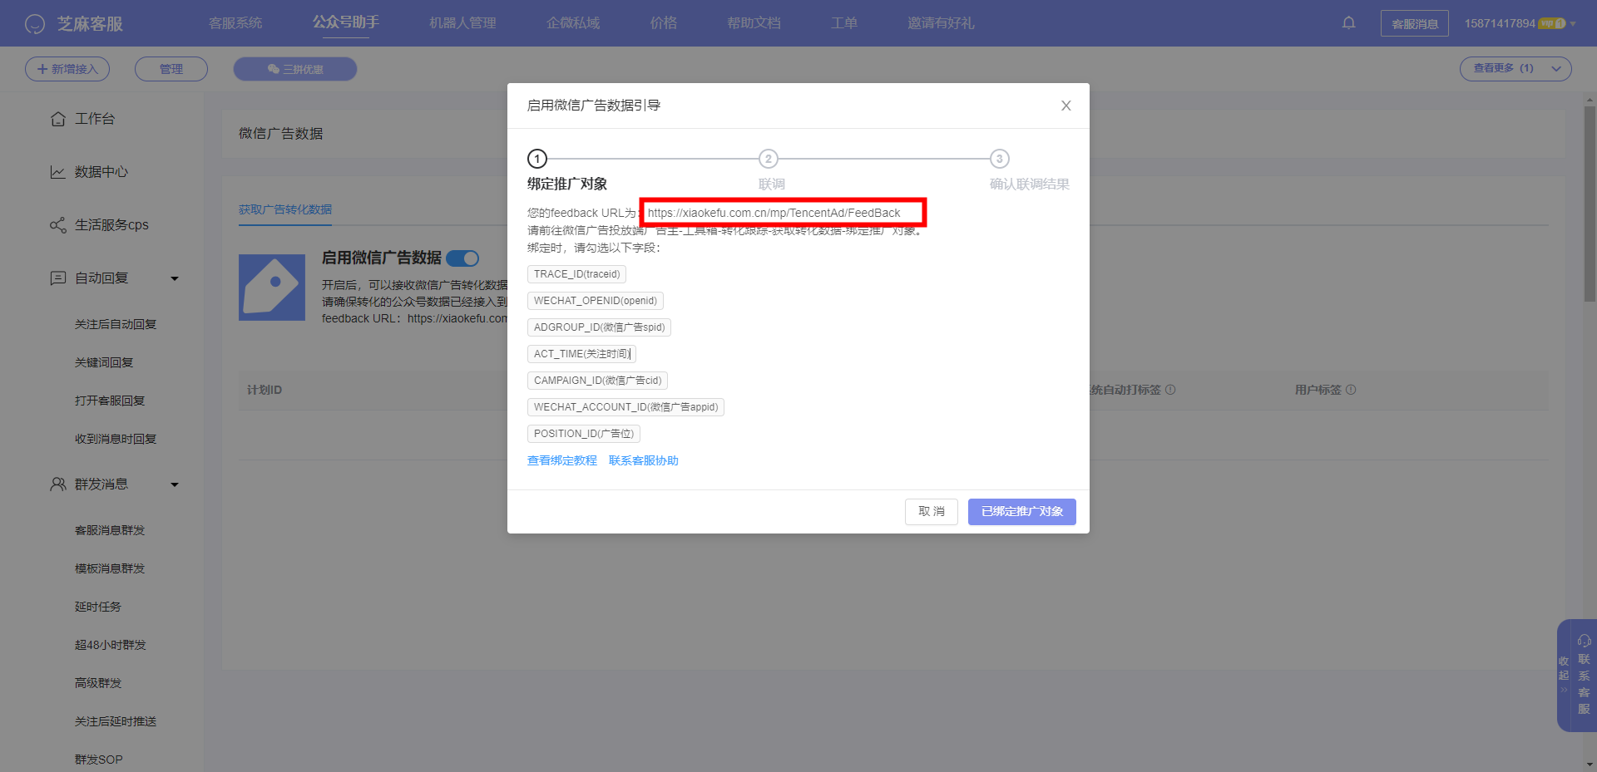Select 关注后自动回复 in sidebar
This screenshot has height=772, width=1597.
pyautogui.click(x=116, y=324)
